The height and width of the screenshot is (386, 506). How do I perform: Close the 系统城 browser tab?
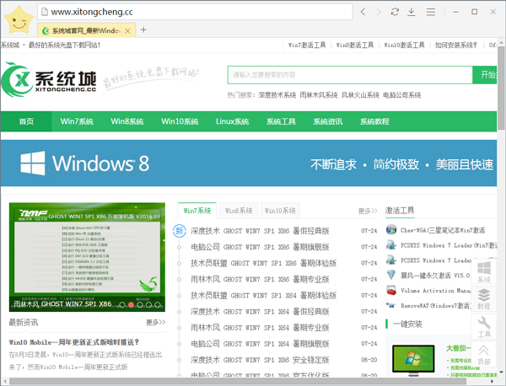coord(128,31)
